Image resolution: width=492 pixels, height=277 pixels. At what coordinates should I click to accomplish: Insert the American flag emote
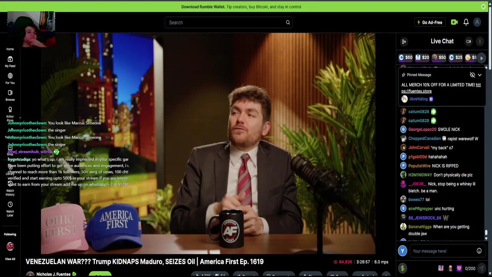click(x=440, y=268)
